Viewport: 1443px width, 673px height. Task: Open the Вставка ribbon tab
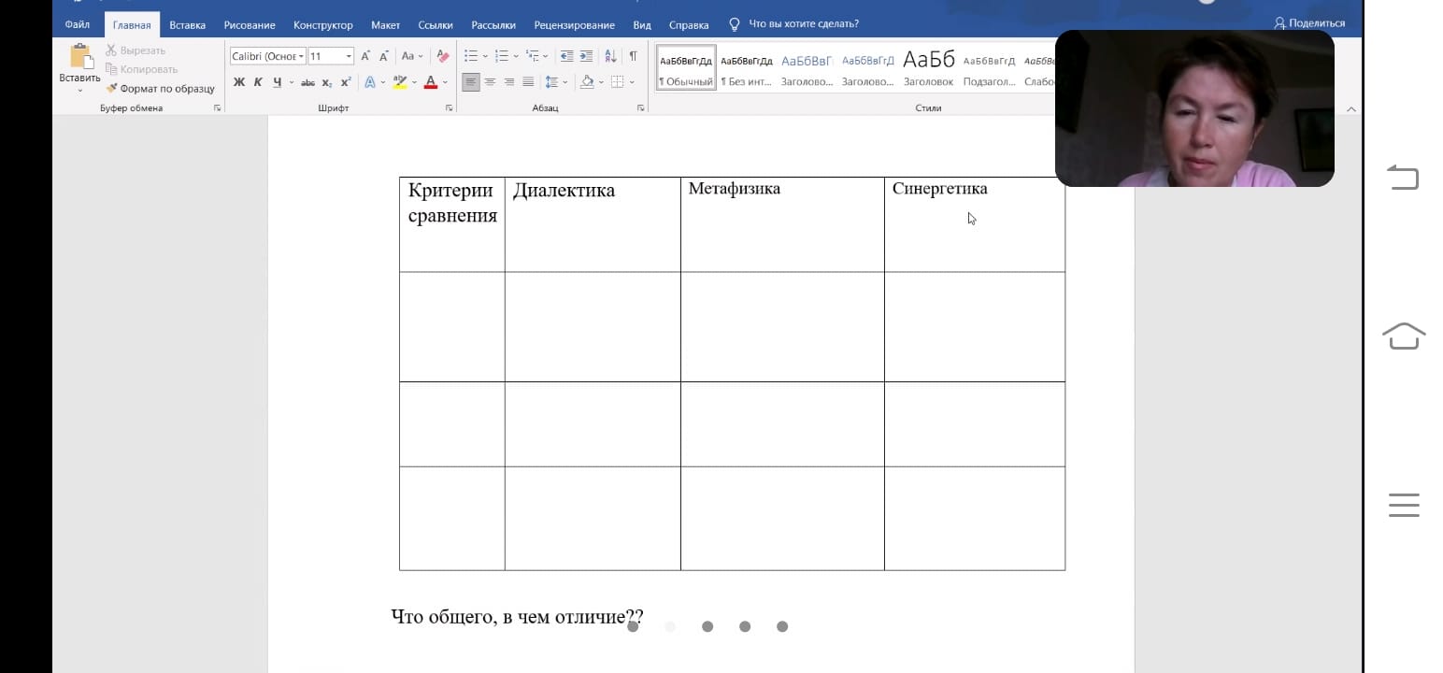tap(187, 25)
